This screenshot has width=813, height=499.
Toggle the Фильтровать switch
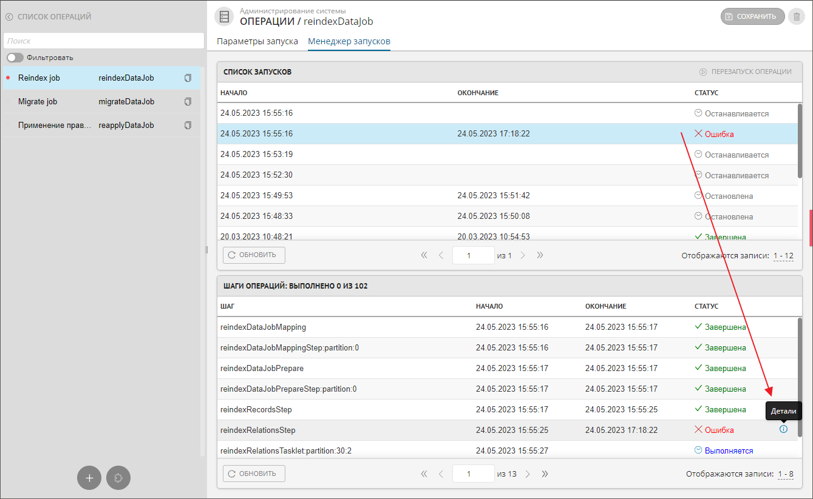click(15, 58)
